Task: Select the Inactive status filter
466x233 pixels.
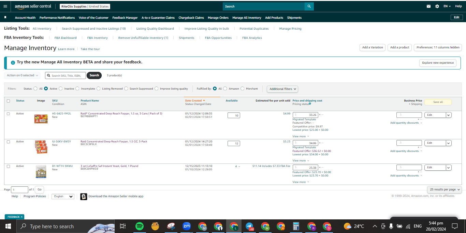Action: (x=61, y=89)
